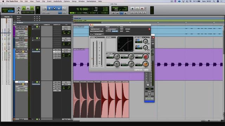Unsolo the Drill Kick track
This screenshot has width=225, height=126.
pos(23,51)
